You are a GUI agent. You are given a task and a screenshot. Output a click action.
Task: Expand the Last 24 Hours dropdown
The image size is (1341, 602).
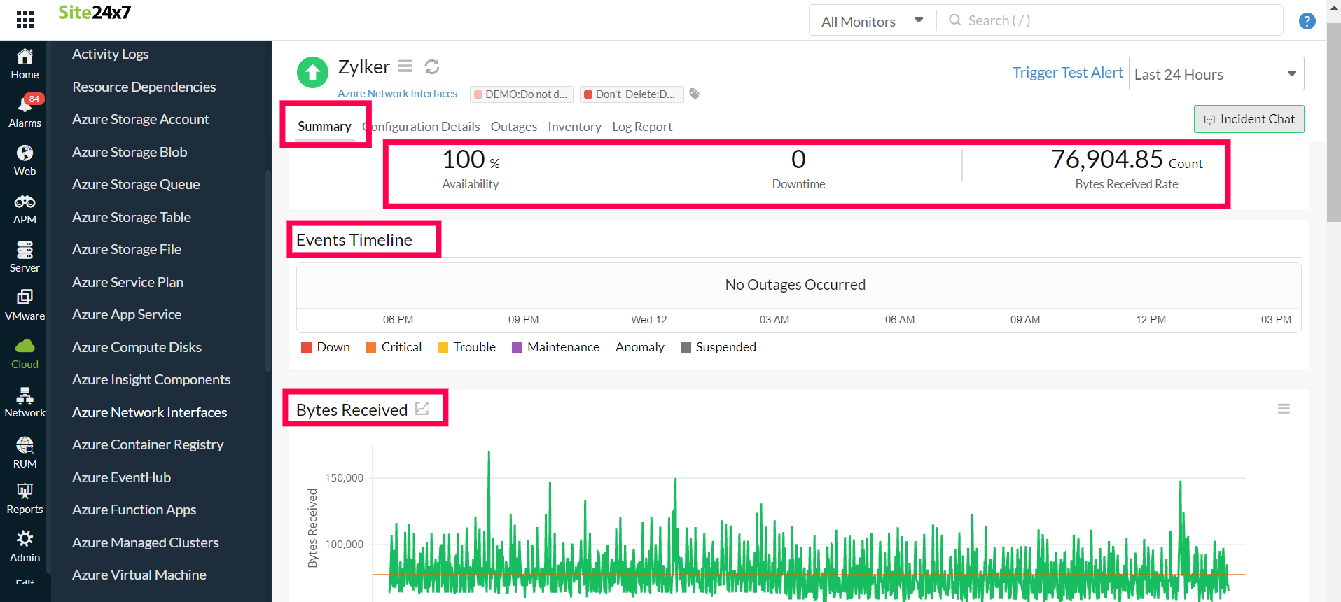click(x=1216, y=74)
